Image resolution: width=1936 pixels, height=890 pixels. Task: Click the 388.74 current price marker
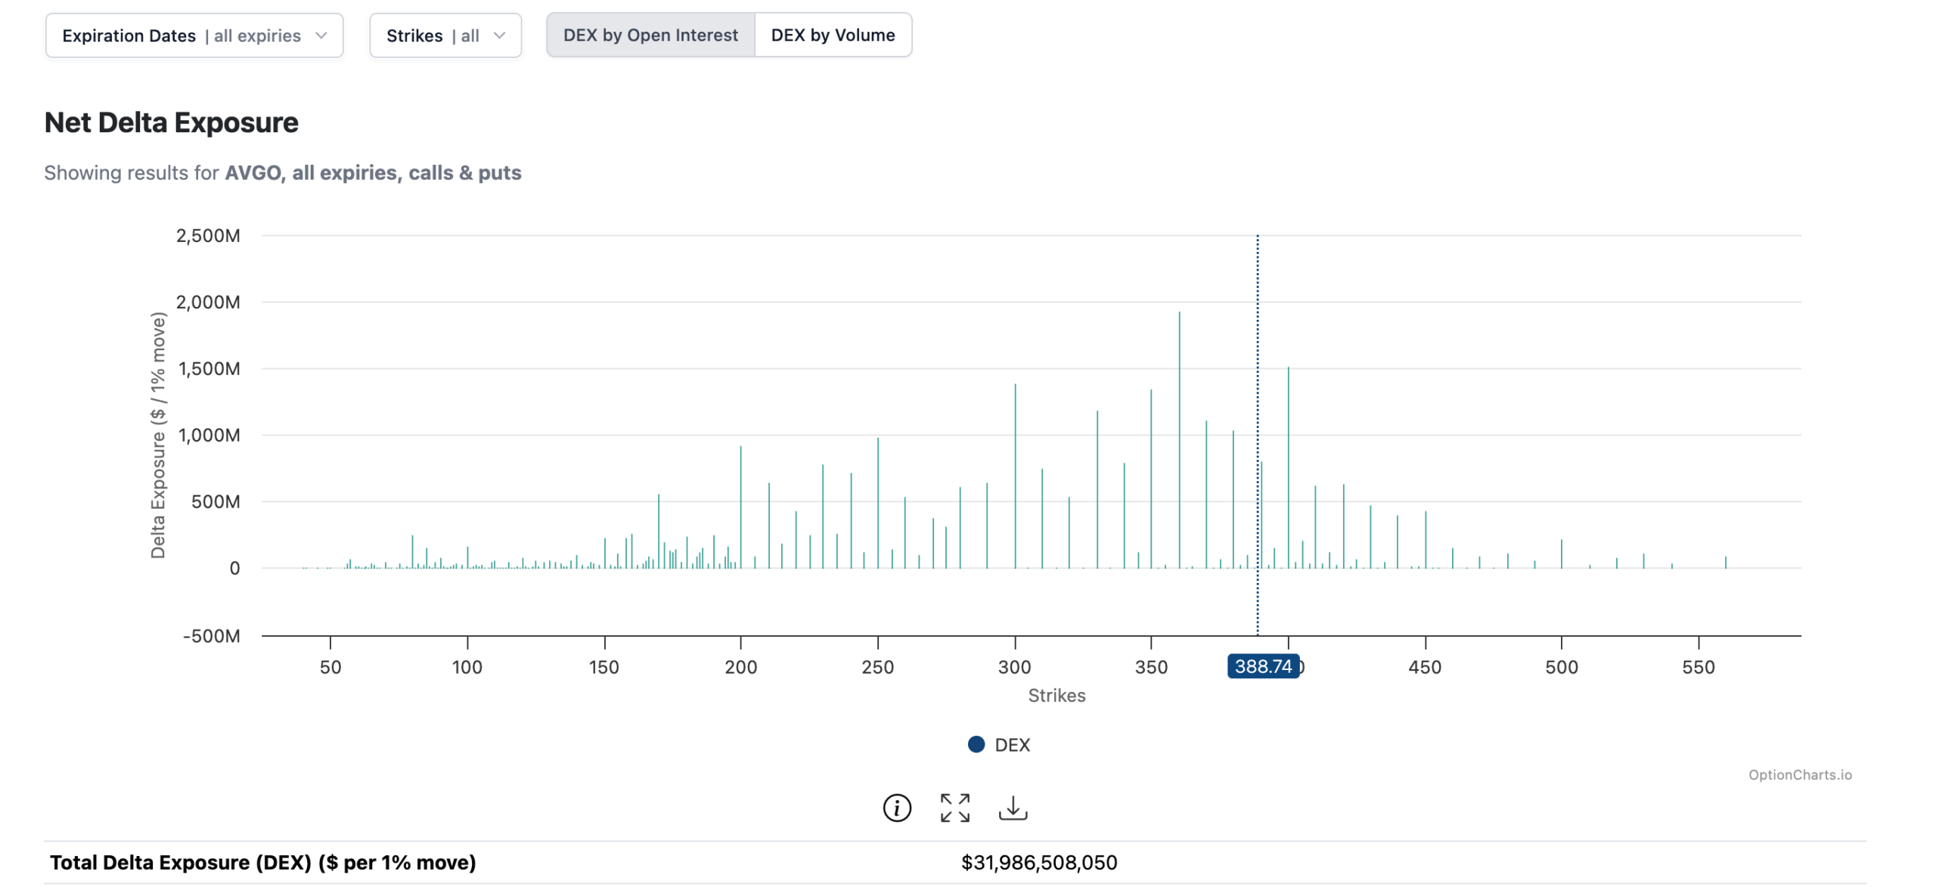click(x=1262, y=666)
